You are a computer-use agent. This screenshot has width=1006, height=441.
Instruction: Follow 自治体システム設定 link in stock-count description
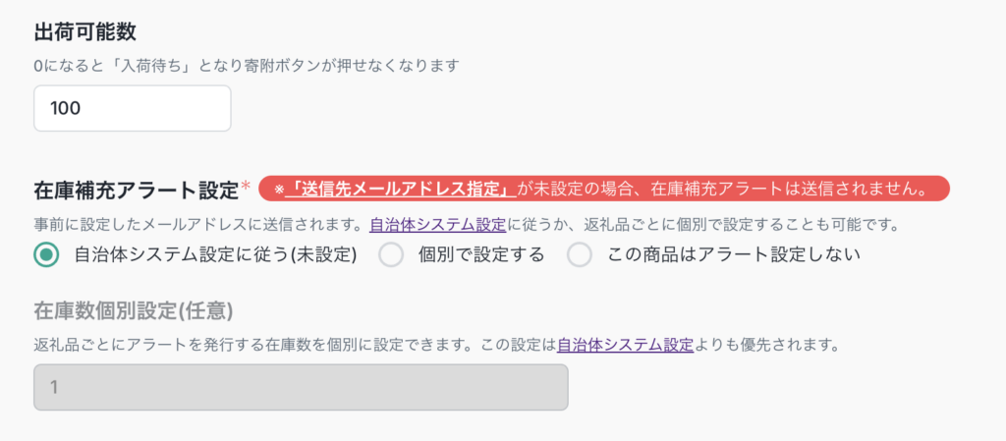point(626,346)
